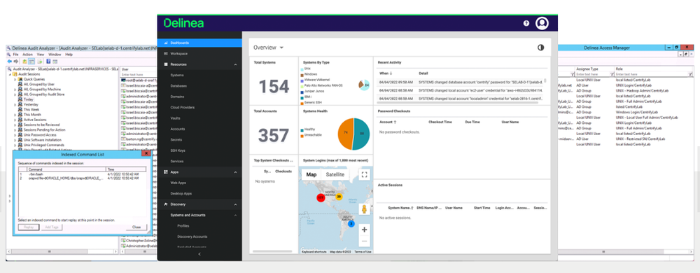The image size is (700, 273).
Task: Switch map to Map view
Action: pos(311,174)
